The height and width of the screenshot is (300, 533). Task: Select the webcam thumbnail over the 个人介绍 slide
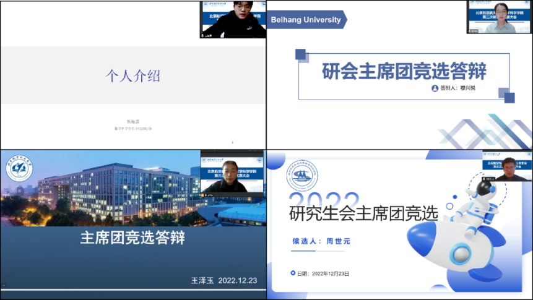pyautogui.click(x=233, y=19)
